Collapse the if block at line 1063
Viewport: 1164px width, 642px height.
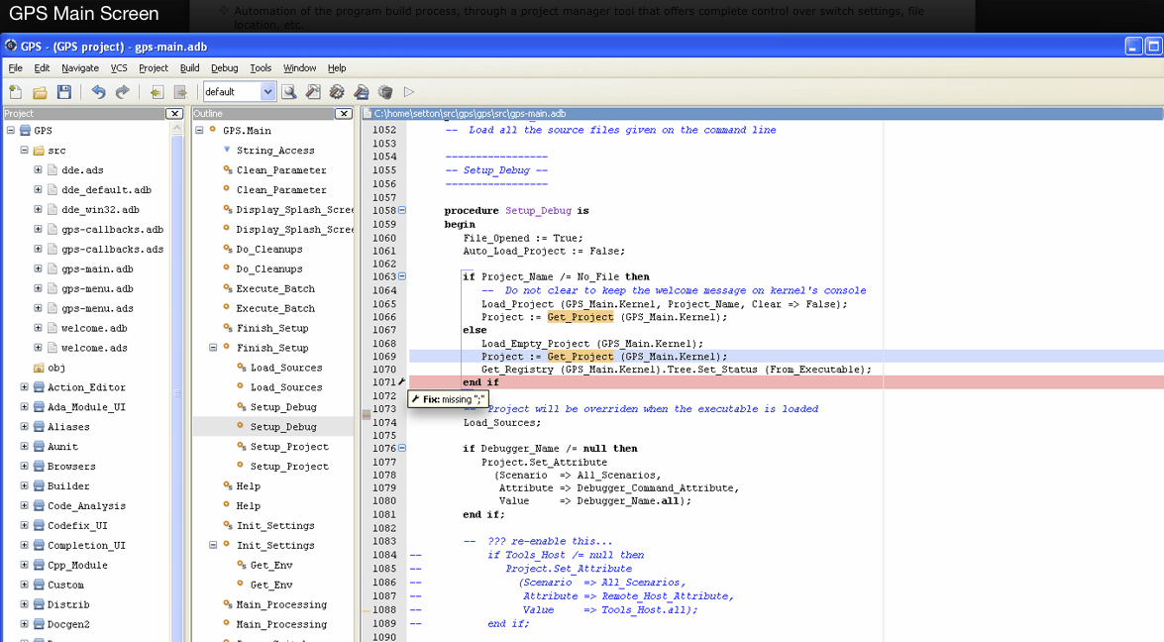(402, 276)
